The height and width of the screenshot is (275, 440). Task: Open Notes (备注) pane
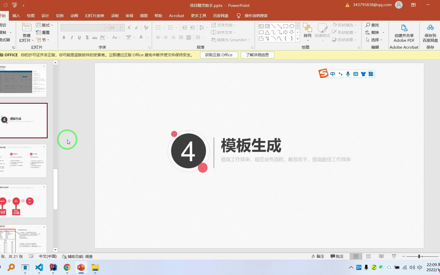coord(318,256)
